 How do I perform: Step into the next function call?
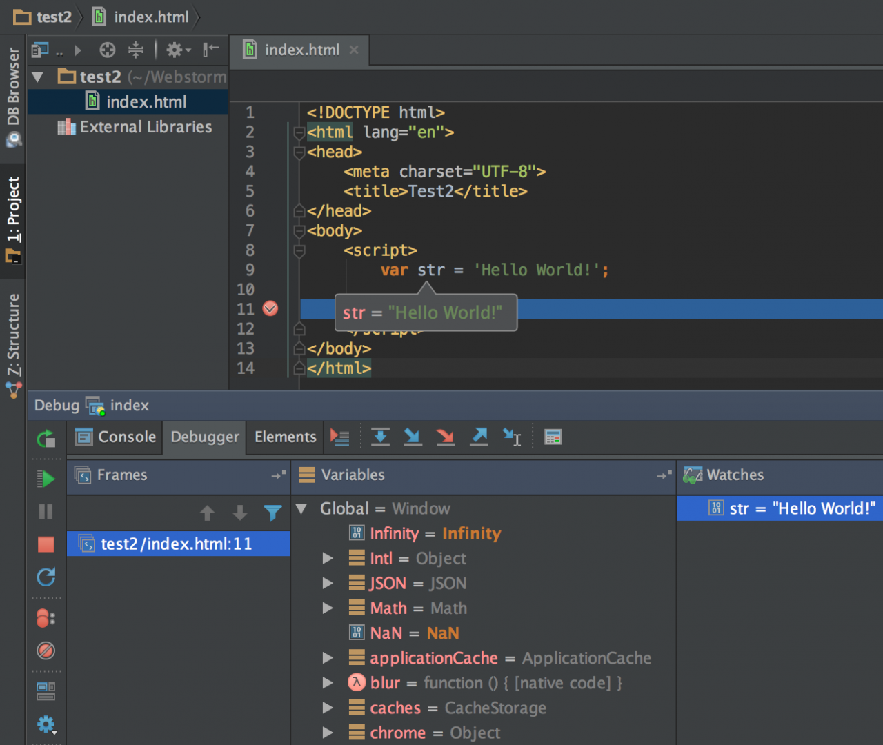tap(413, 437)
